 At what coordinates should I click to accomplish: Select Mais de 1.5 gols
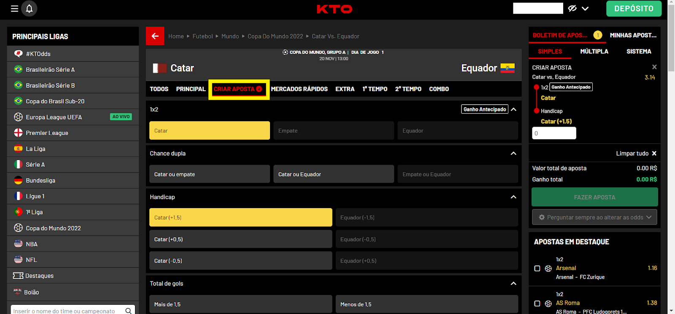click(241, 304)
